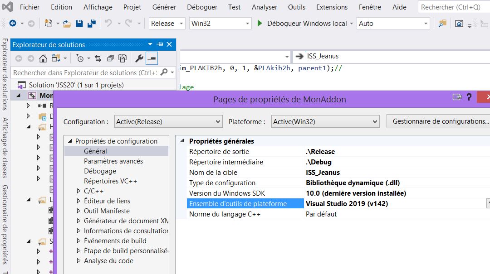
Task: Open the Déboguer menu
Action: [x=202, y=7]
